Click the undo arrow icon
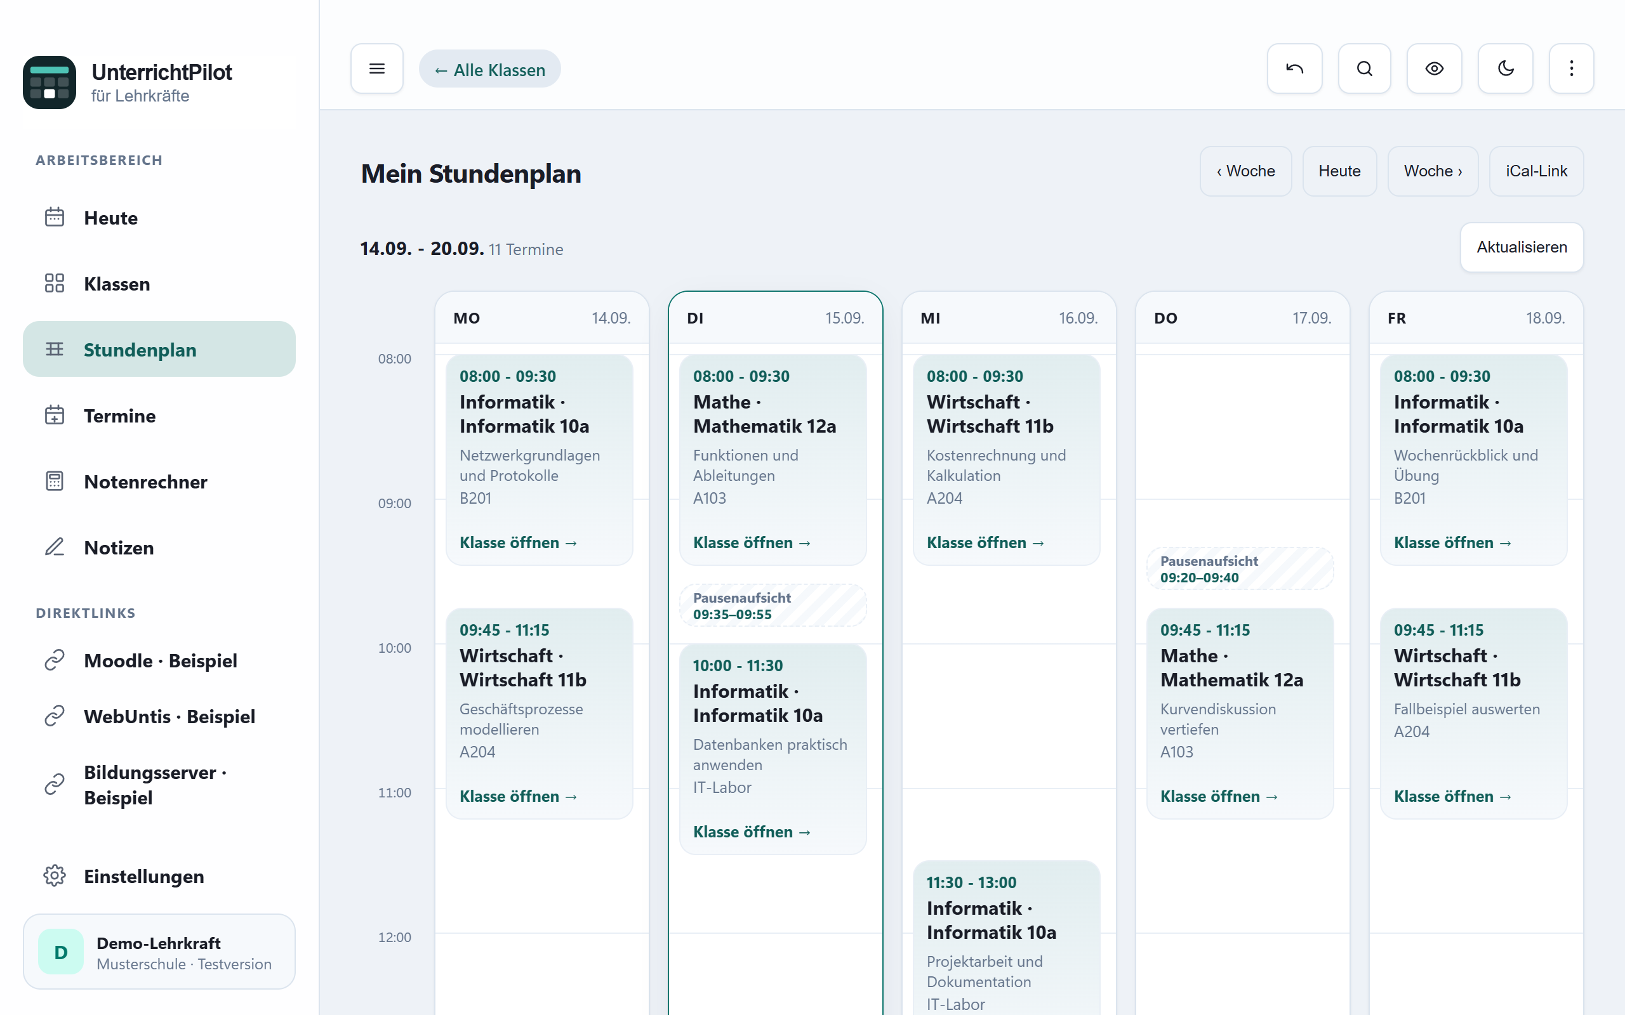 coord(1294,69)
